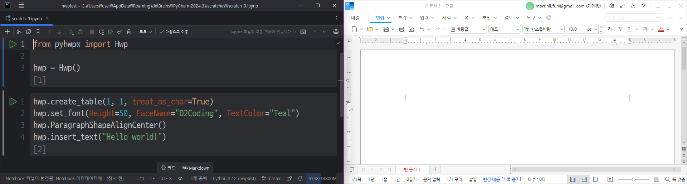
Task: Toggle fit-width view in Hangul status bar
Action: point(584,179)
